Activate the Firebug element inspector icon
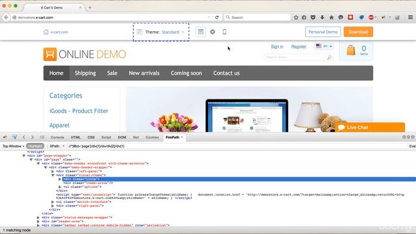416x234 pixels. point(14,137)
